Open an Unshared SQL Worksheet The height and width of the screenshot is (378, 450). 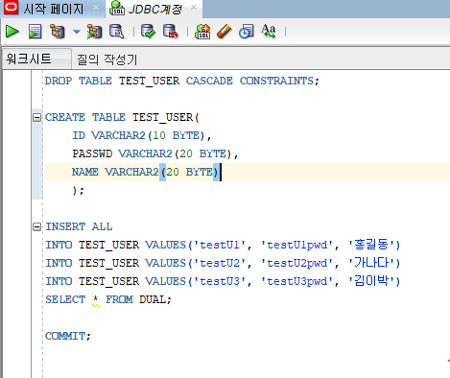[202, 32]
